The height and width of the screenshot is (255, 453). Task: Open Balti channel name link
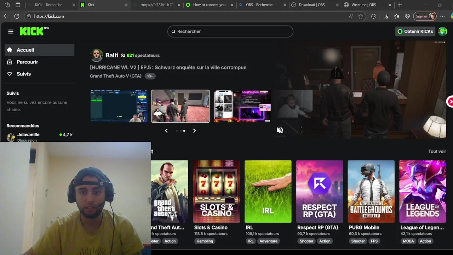[x=112, y=55]
